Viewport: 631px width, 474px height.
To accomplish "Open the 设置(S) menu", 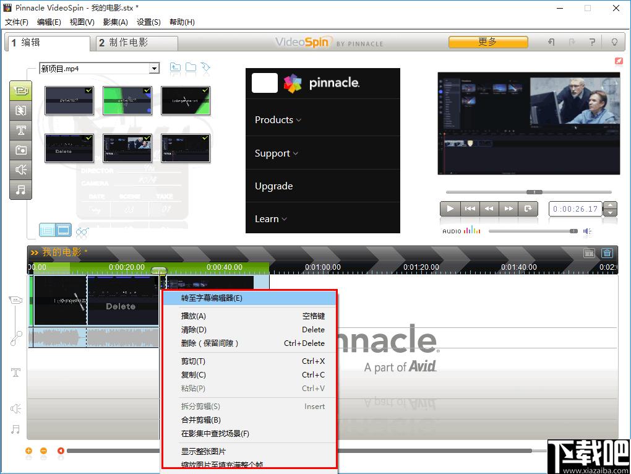I will tap(148, 22).
